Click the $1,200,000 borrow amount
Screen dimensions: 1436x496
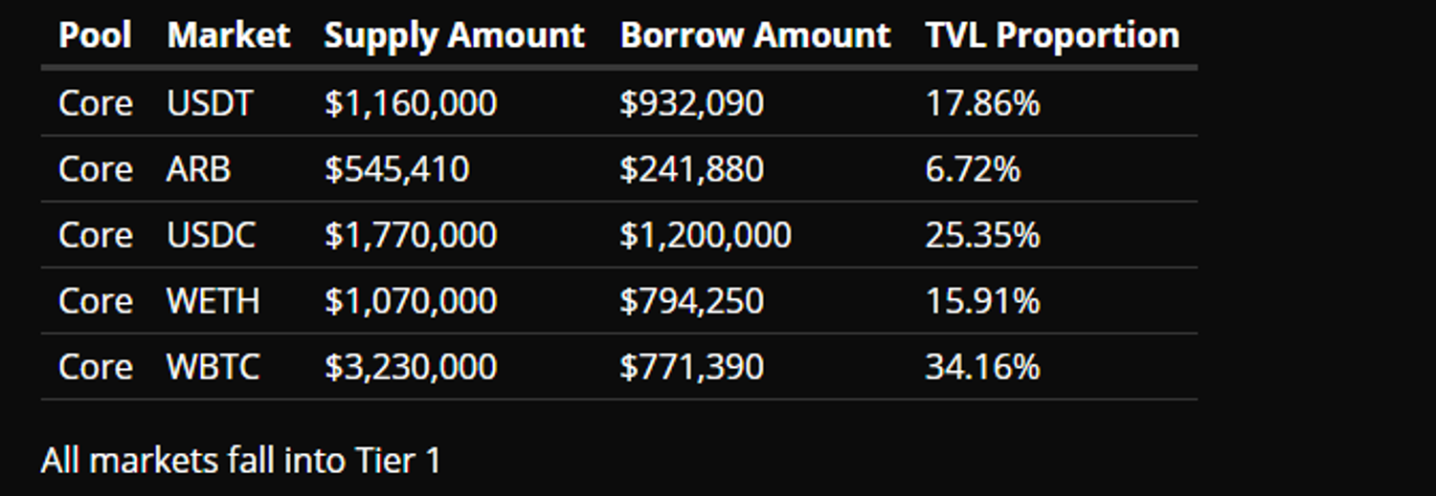point(706,235)
